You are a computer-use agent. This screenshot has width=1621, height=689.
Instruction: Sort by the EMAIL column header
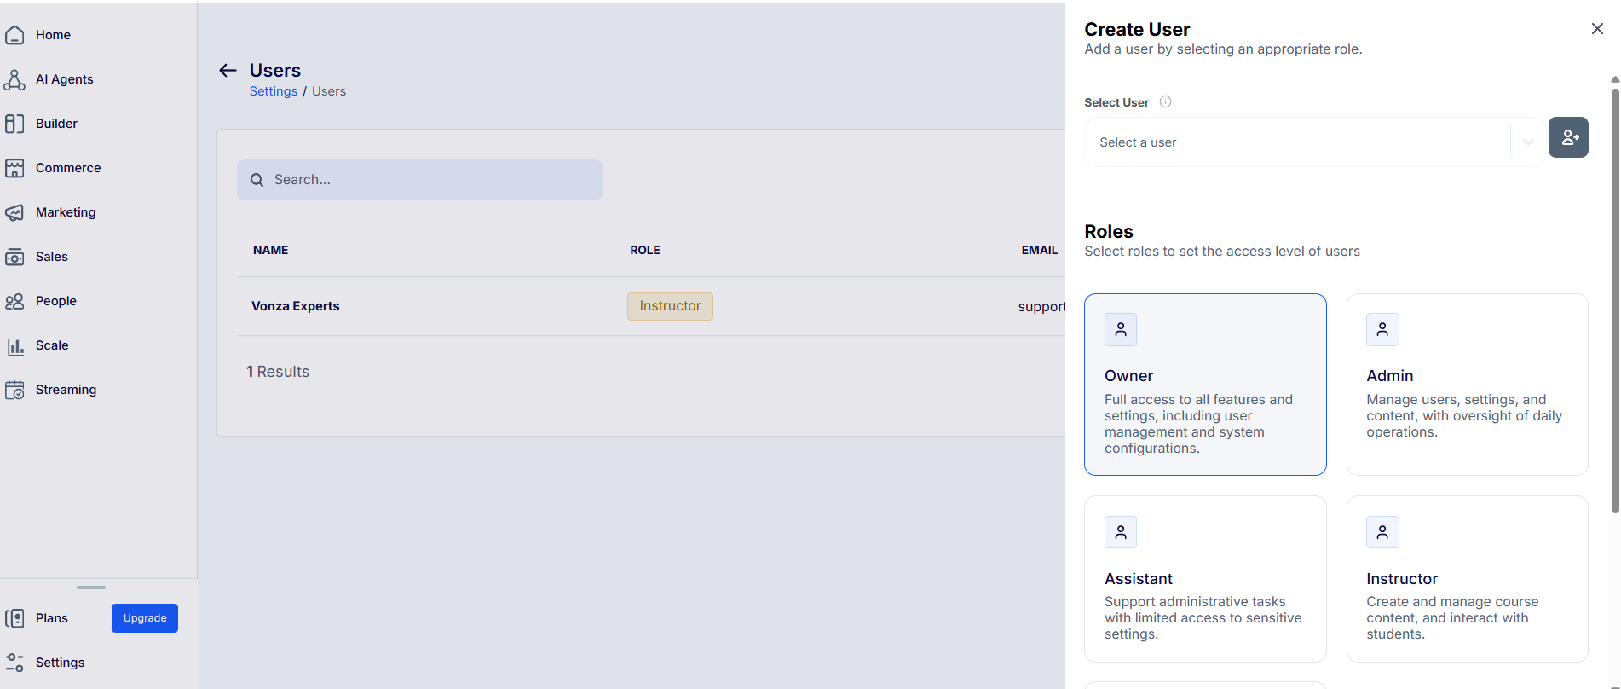(1040, 250)
